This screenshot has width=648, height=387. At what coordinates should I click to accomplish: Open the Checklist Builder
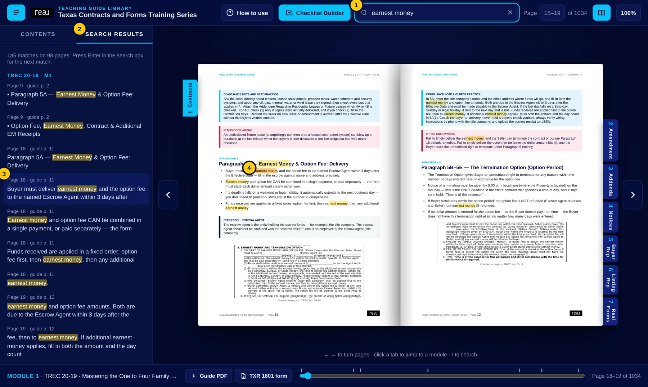tap(314, 13)
